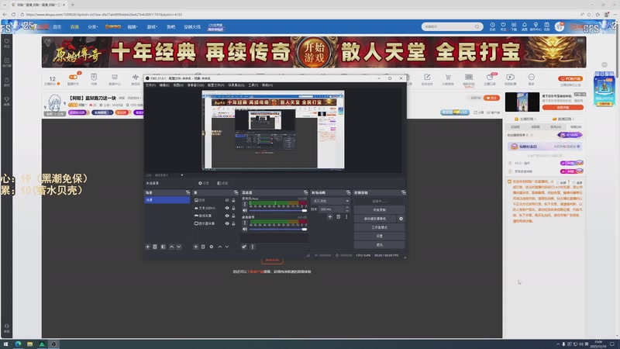Show the hidden first source in Sources list

tap(227, 200)
